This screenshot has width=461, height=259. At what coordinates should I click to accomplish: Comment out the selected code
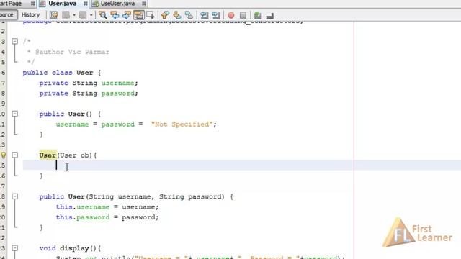(x=258, y=14)
